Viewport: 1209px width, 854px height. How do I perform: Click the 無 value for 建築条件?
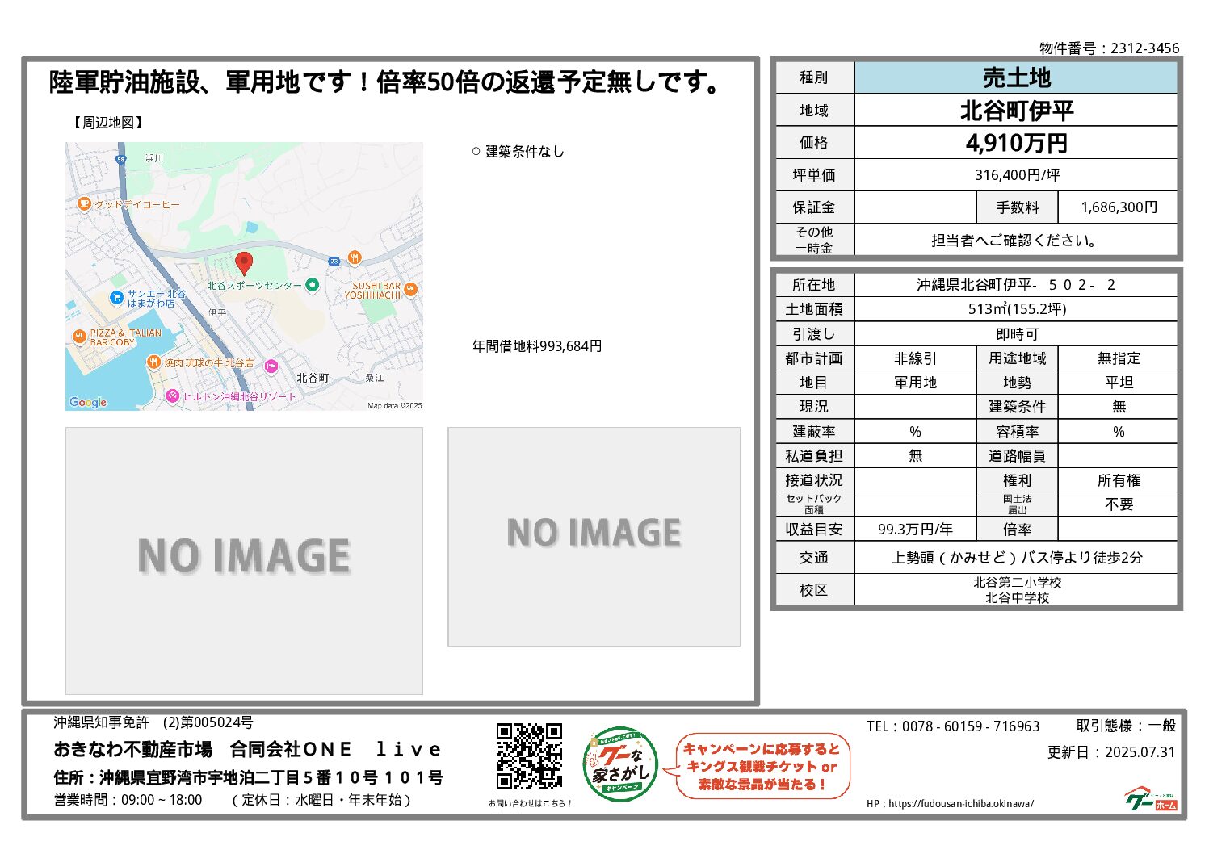click(x=1119, y=407)
